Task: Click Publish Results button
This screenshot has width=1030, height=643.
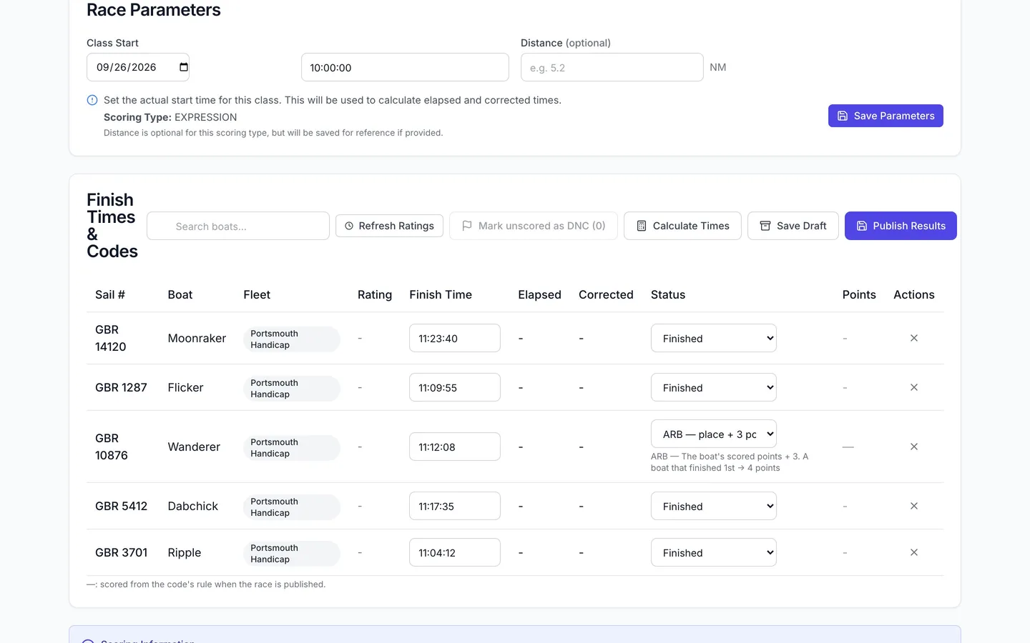Action: [x=901, y=226]
